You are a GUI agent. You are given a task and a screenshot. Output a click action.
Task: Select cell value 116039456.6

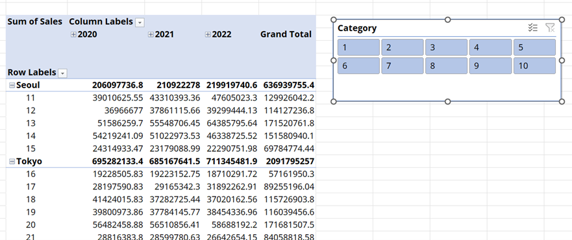tap(290, 212)
